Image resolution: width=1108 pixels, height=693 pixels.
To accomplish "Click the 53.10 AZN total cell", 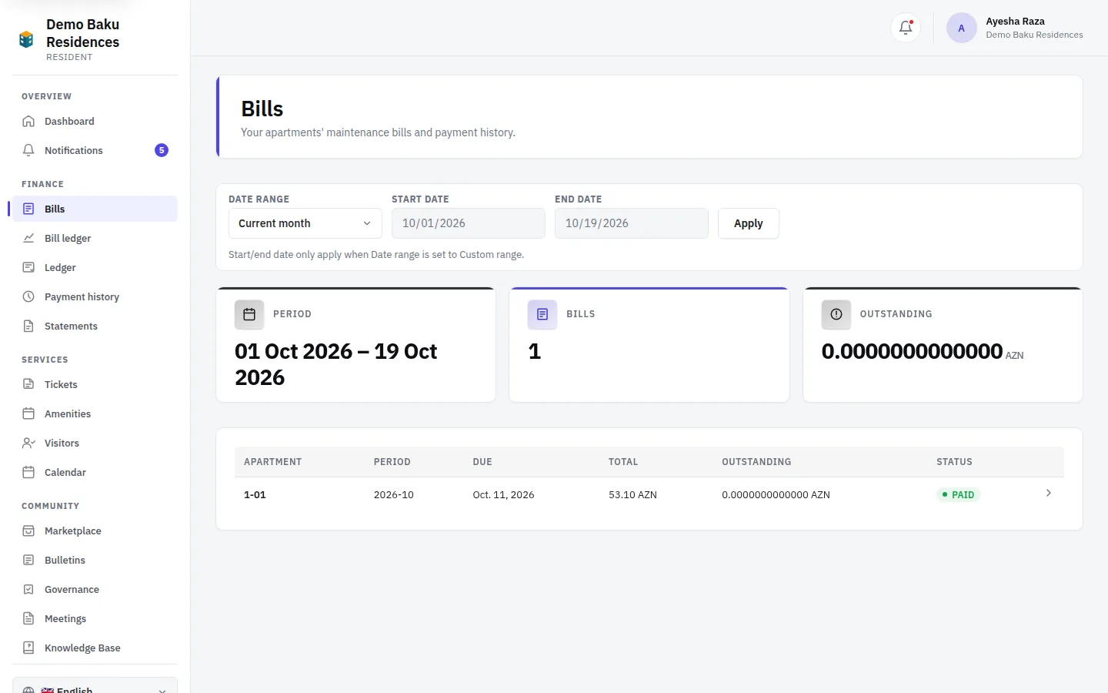I will [632, 495].
